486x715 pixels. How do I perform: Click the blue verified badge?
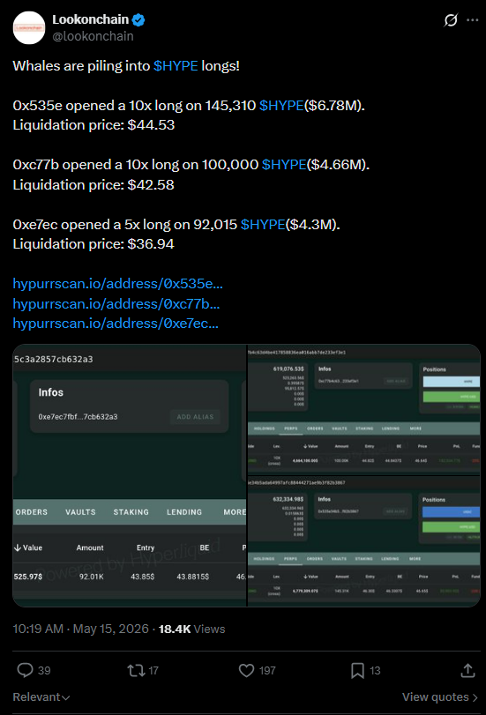pyautogui.click(x=138, y=19)
